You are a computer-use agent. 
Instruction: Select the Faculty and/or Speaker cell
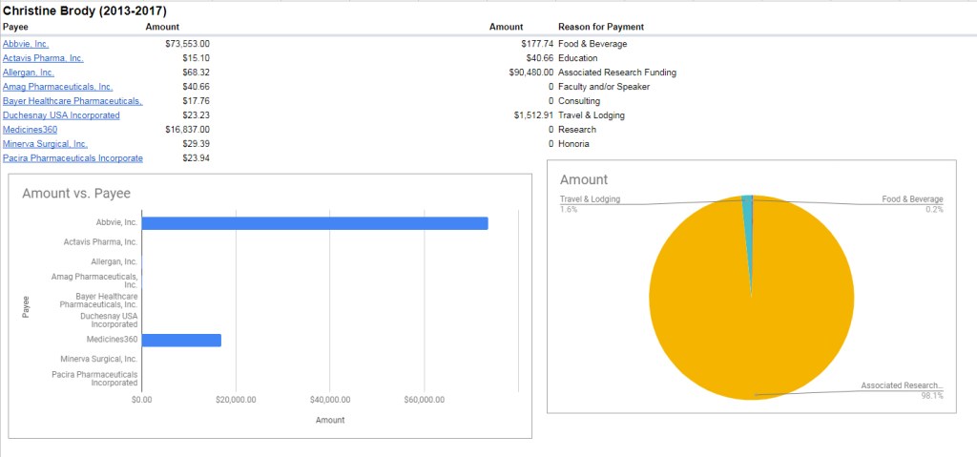tap(604, 87)
